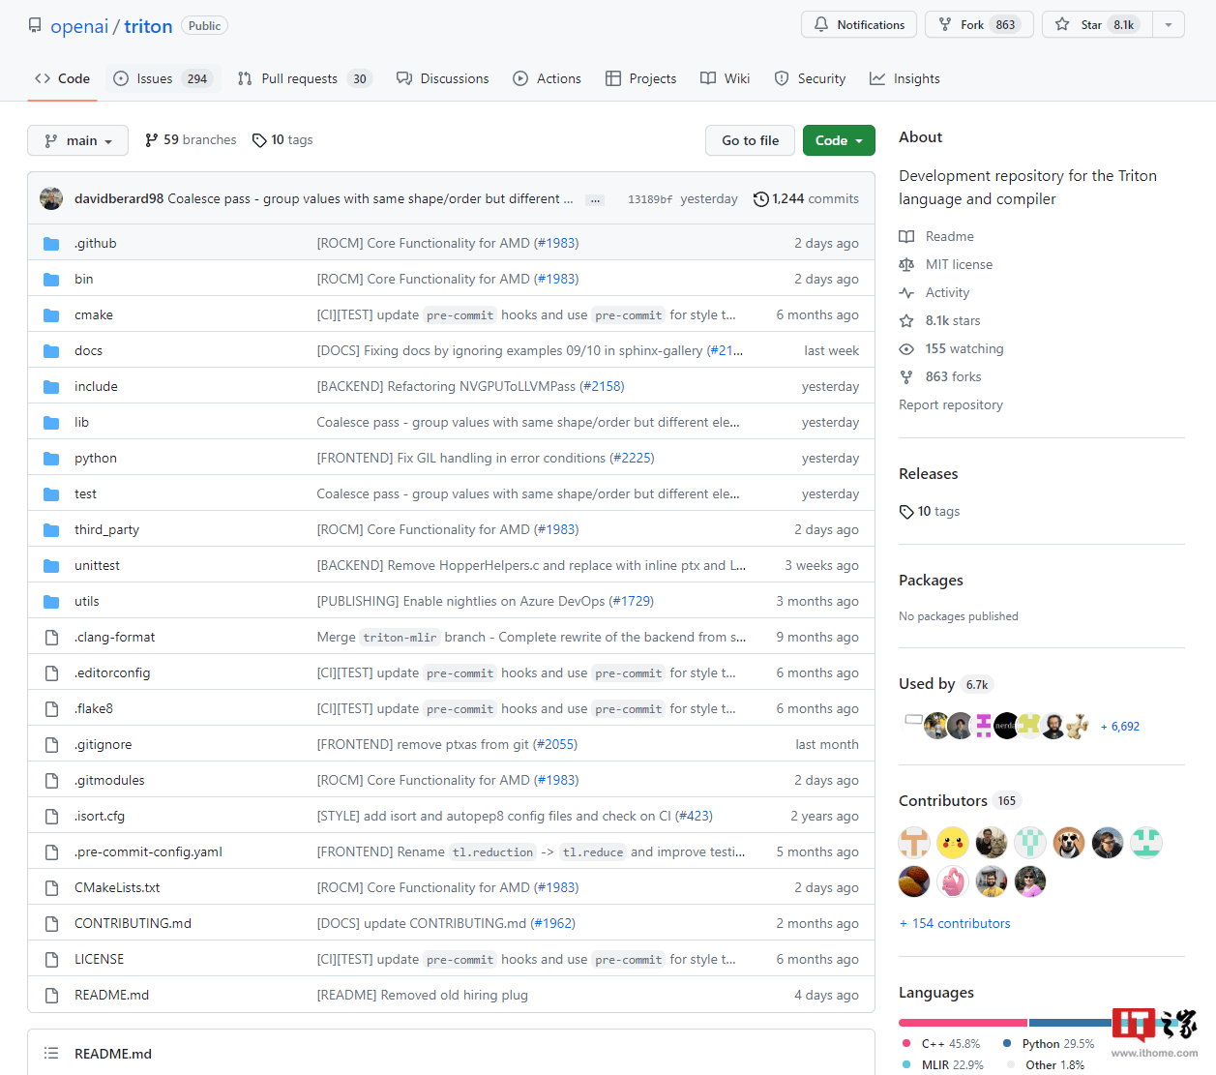
Task: Open the 863 forks link in About
Action: [953, 376]
